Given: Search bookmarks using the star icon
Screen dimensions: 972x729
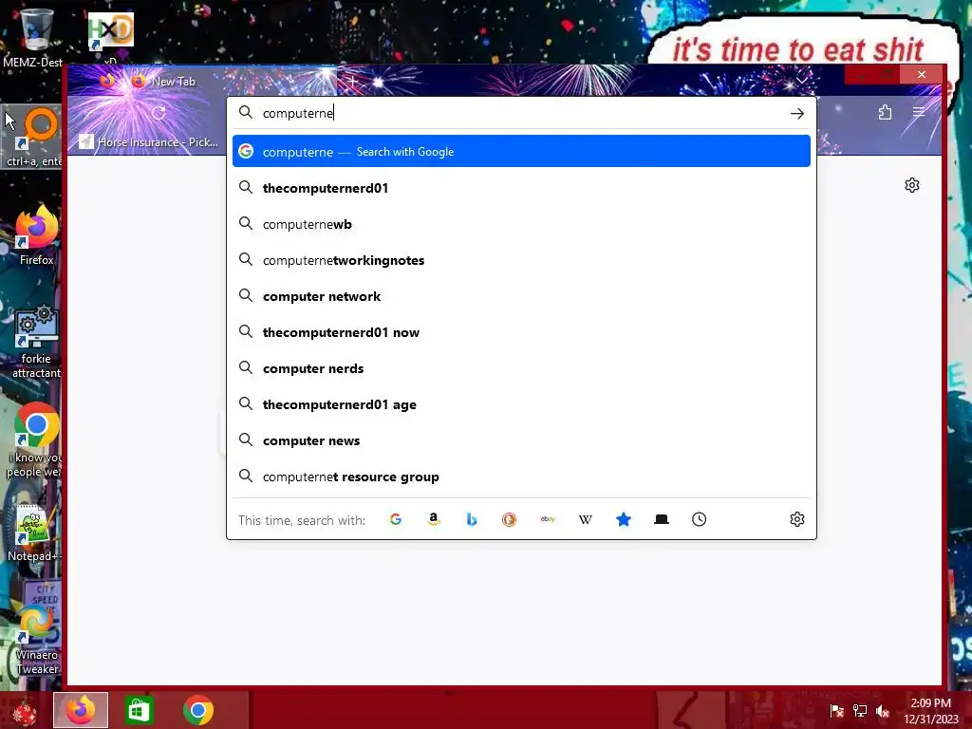Looking at the screenshot, I should (624, 519).
